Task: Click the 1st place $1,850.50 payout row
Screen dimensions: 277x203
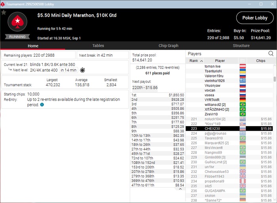Action: pos(157,95)
